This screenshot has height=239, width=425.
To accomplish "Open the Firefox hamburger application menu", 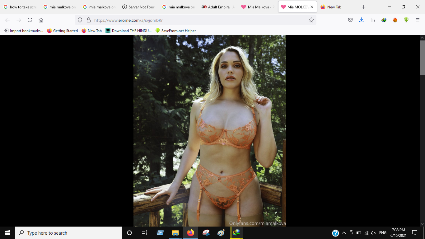I will tap(418, 20).
